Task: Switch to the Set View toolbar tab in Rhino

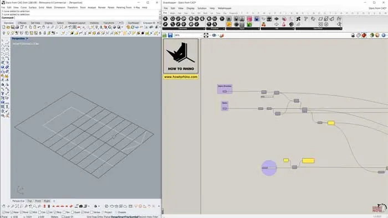Action: [x=35, y=23]
